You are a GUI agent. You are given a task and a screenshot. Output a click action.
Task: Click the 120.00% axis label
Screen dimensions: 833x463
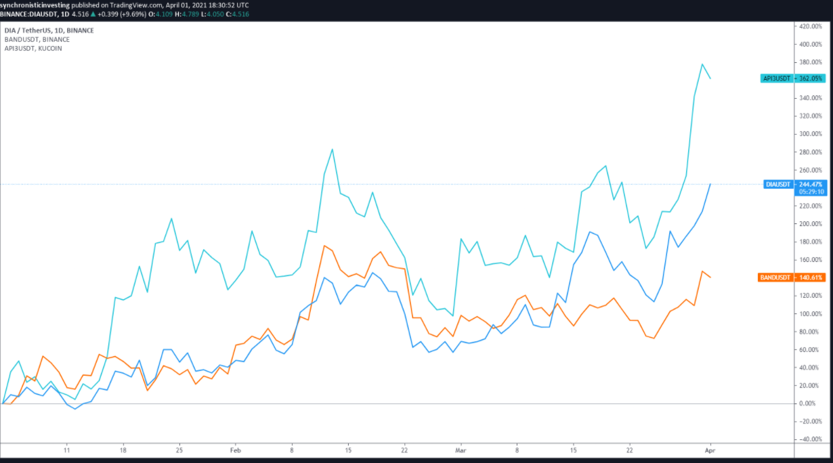point(811,296)
